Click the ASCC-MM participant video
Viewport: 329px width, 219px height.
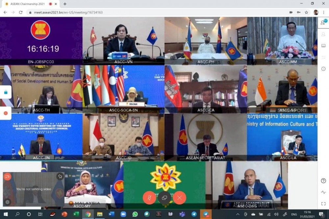(x=282, y=41)
